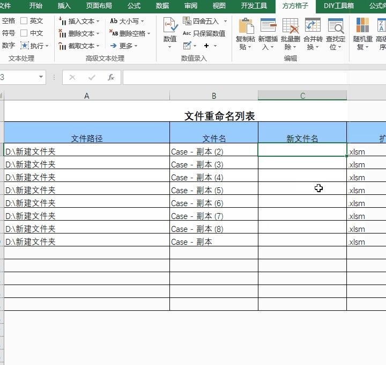This screenshot has height=365, width=386.
Task: Click the 执行 star icon
Action: click(24, 46)
